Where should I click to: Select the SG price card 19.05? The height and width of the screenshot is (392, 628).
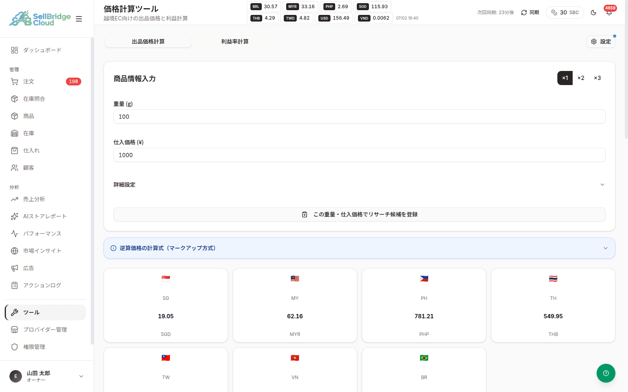click(166, 305)
